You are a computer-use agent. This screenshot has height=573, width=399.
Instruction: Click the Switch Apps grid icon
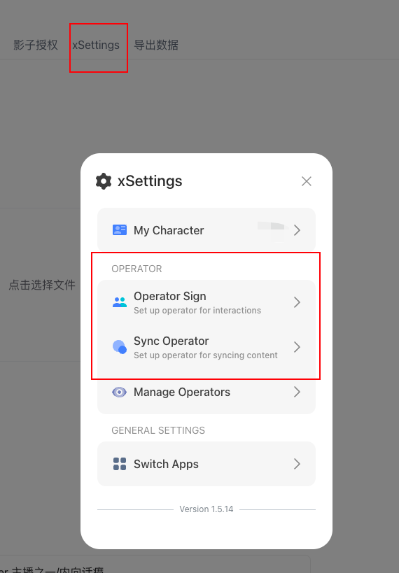[120, 464]
